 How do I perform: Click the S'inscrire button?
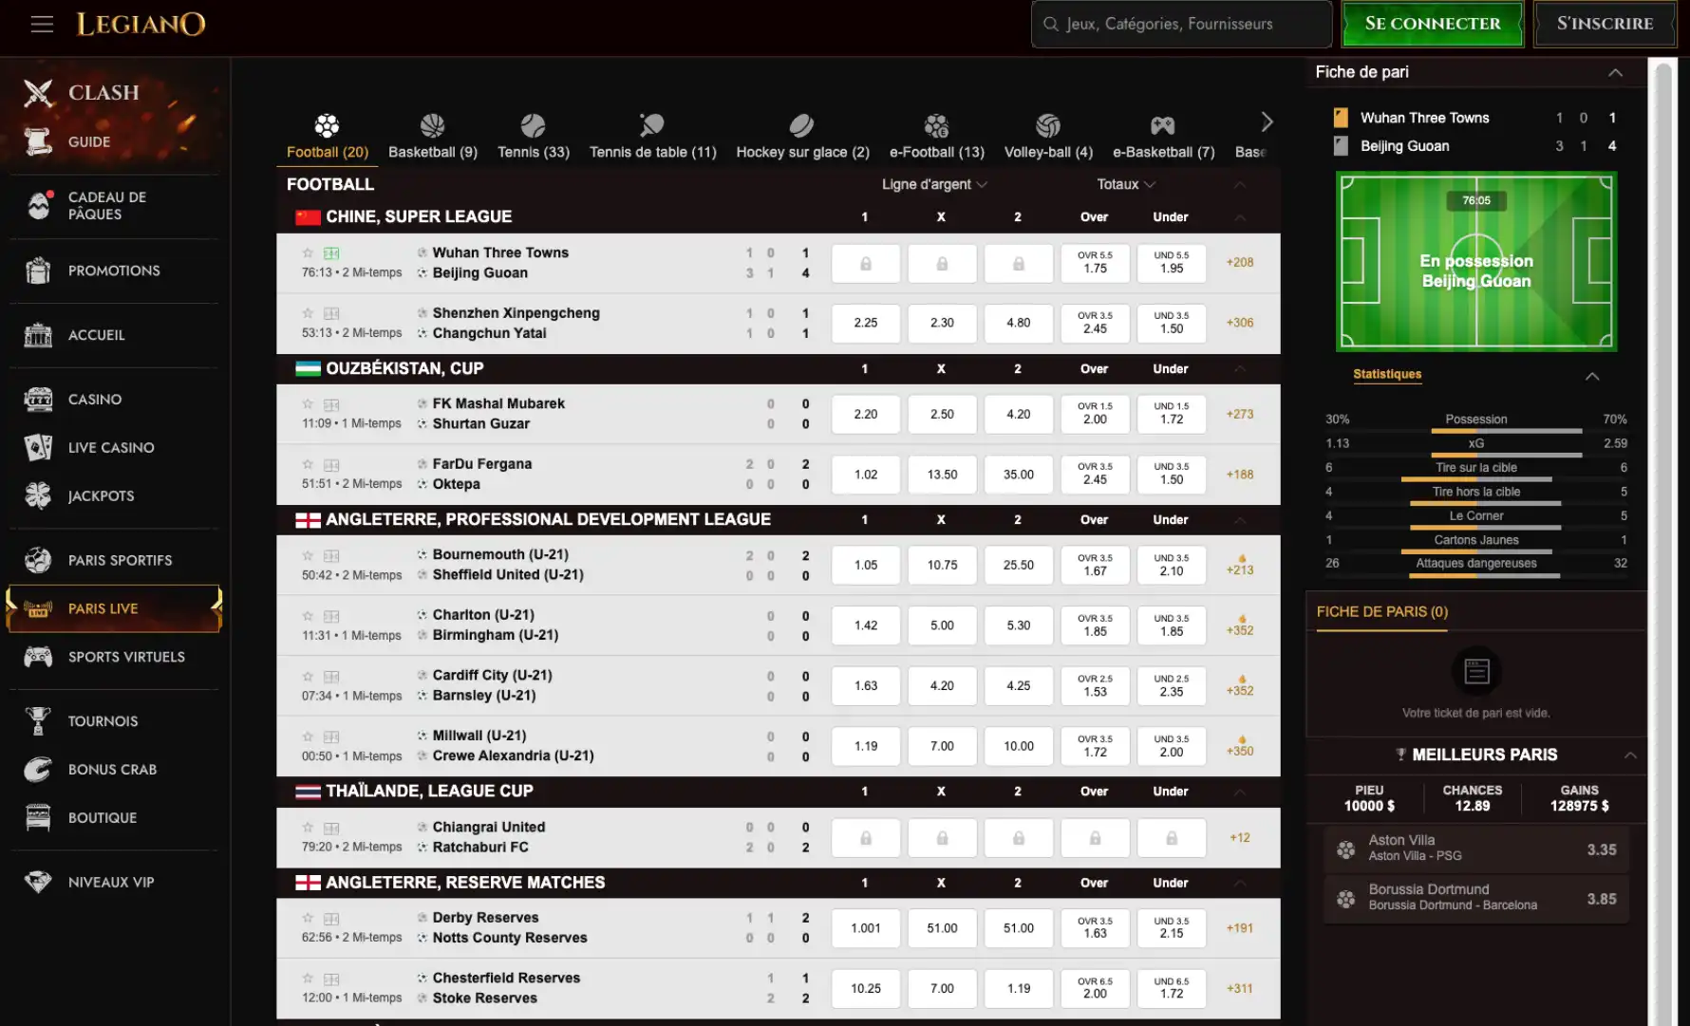click(x=1604, y=24)
